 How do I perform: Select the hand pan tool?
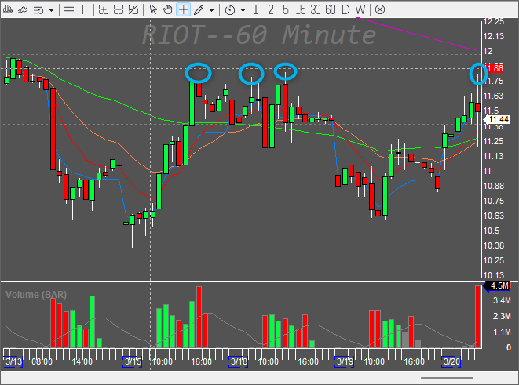tap(168, 10)
